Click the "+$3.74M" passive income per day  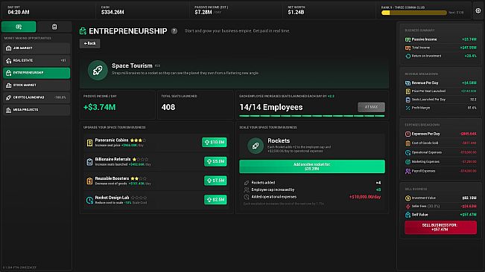click(x=100, y=107)
